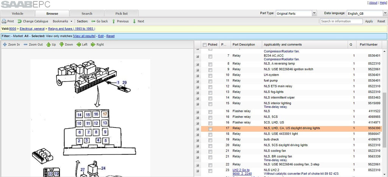The width and height of the screenshot is (388, 177).
Task: Click the Print icon
Action: click(x=4, y=21)
